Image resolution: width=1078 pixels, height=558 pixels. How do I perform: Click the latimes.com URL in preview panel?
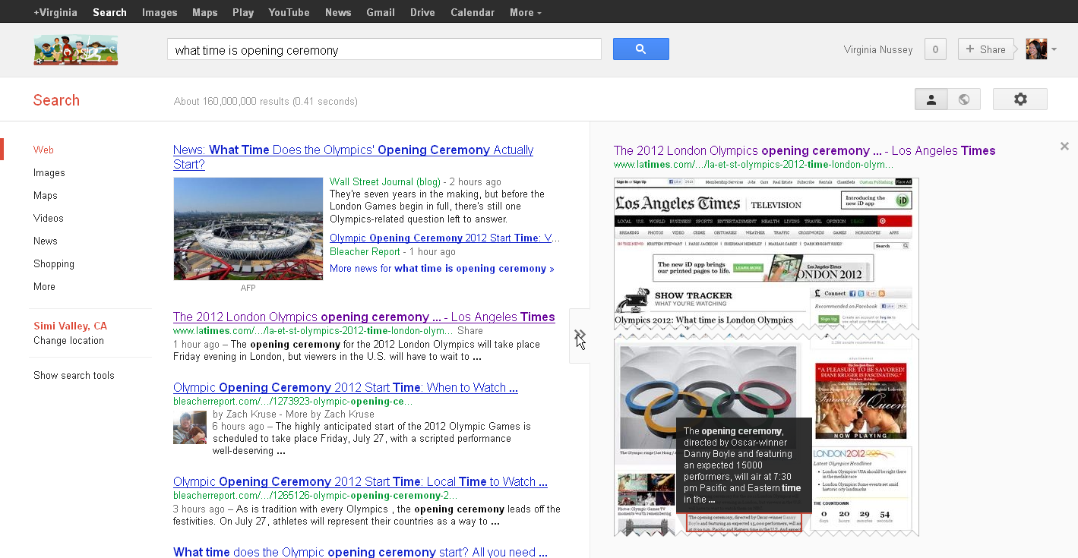click(754, 164)
